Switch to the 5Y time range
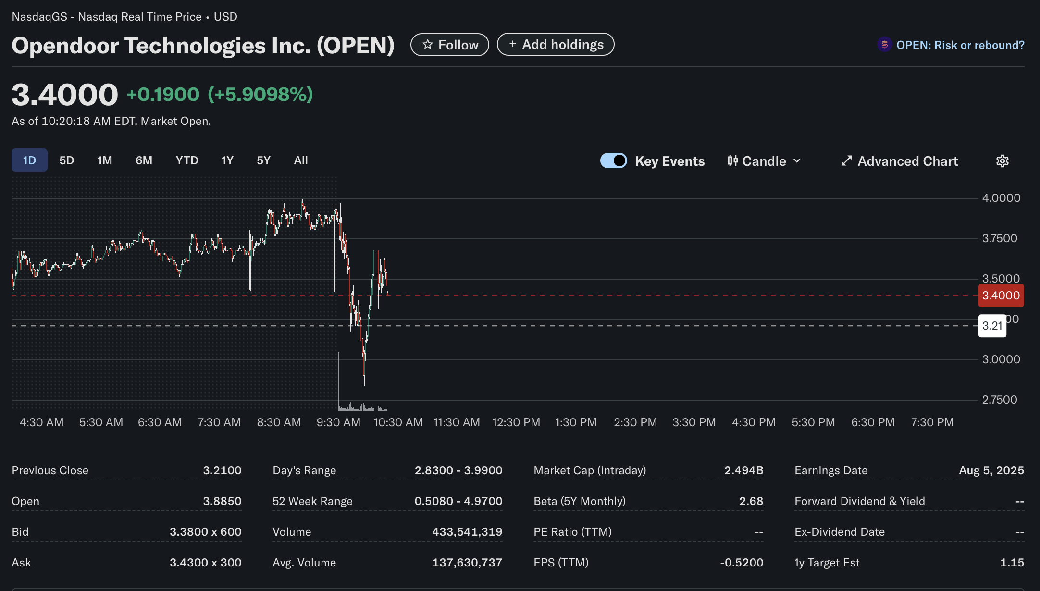Screen dimensions: 1040x591 [x=263, y=160]
